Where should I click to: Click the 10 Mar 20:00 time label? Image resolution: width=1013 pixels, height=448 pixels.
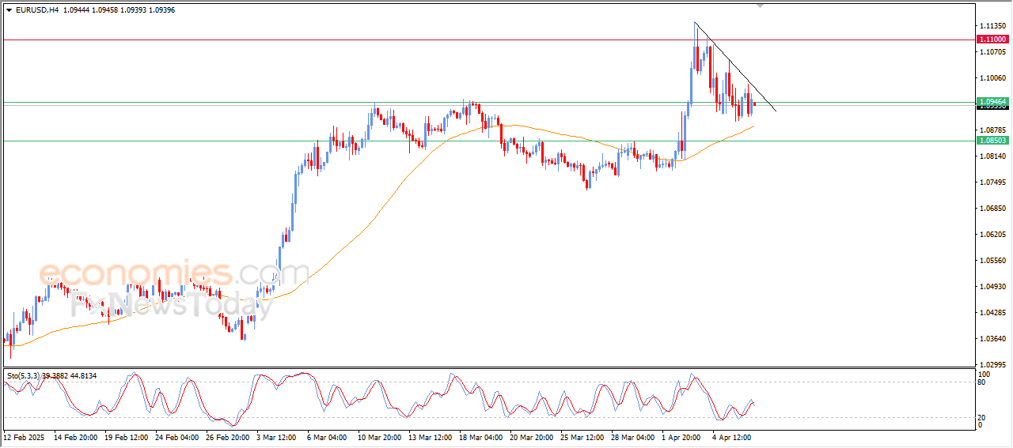pos(380,436)
